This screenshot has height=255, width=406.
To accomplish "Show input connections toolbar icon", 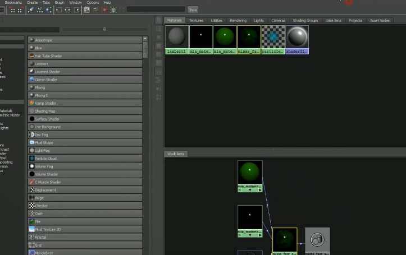I will point(59,10).
